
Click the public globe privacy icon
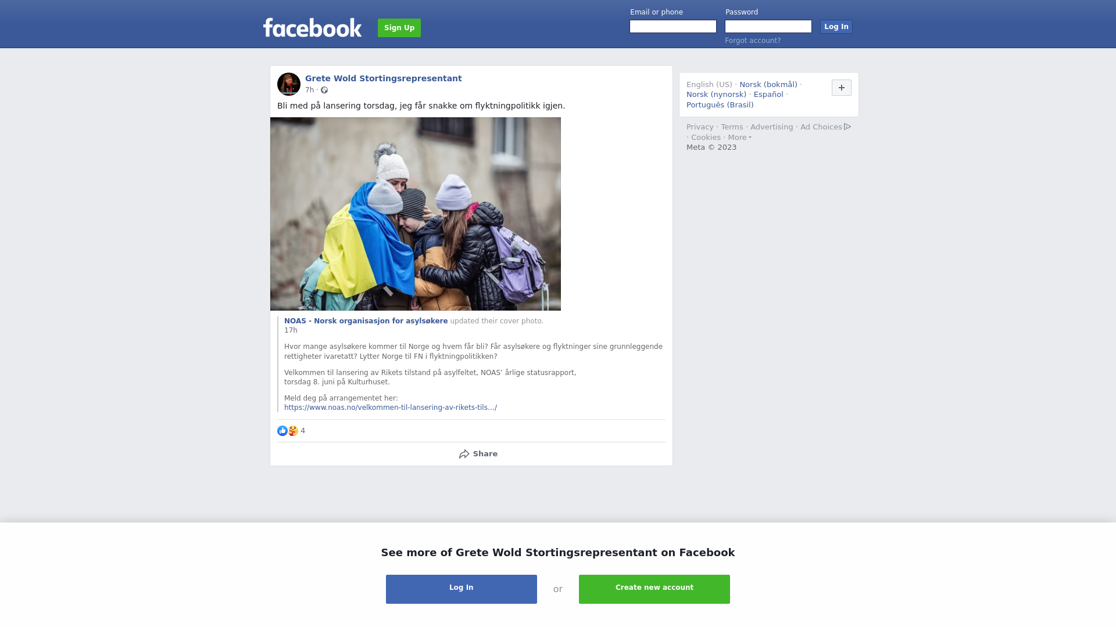click(x=324, y=90)
